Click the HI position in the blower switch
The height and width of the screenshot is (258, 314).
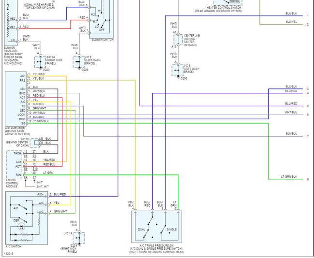coord(99,11)
